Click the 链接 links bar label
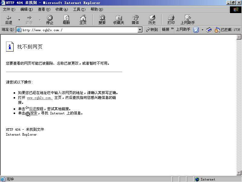The image size is (242, 182). tap(165, 29)
